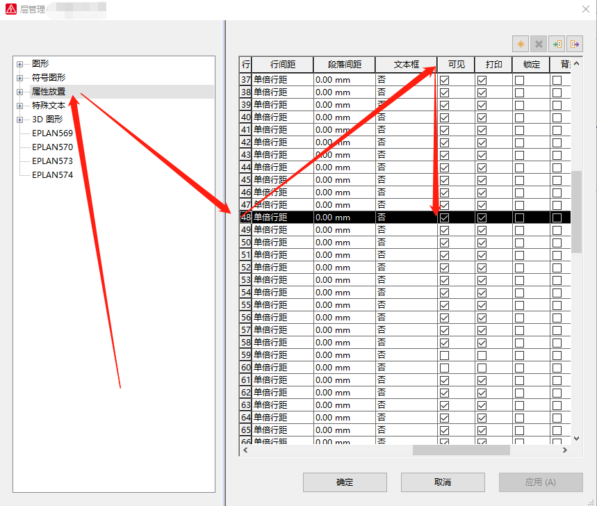Image resolution: width=597 pixels, height=506 pixels.
Task: Click the 确定 button
Action: (x=345, y=482)
